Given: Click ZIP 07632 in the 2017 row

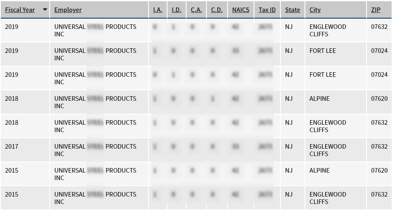Looking at the screenshot, I should click(379, 147).
